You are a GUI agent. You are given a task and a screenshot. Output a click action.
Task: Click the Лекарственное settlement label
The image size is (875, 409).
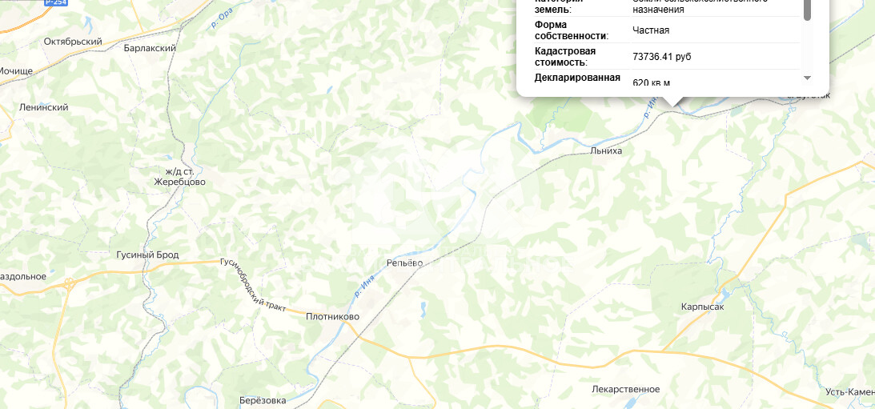(625, 389)
